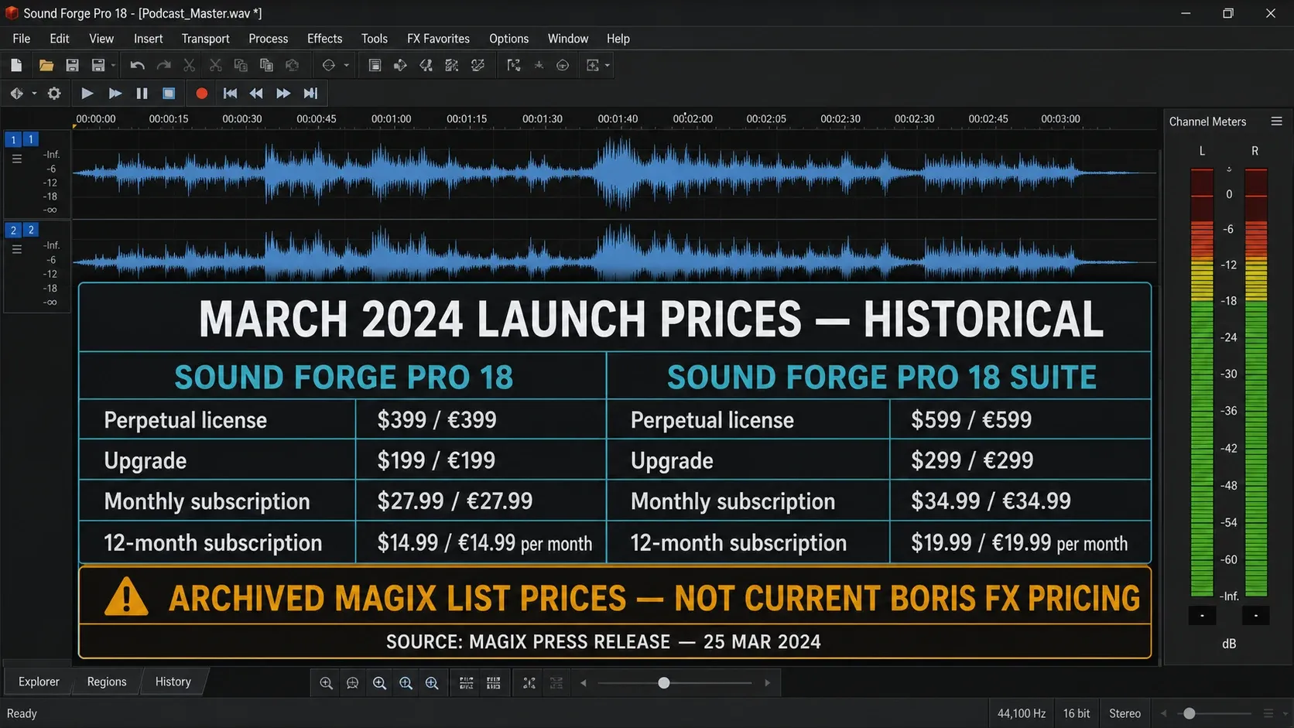Click the New file icon in toolbar

pos(16,66)
